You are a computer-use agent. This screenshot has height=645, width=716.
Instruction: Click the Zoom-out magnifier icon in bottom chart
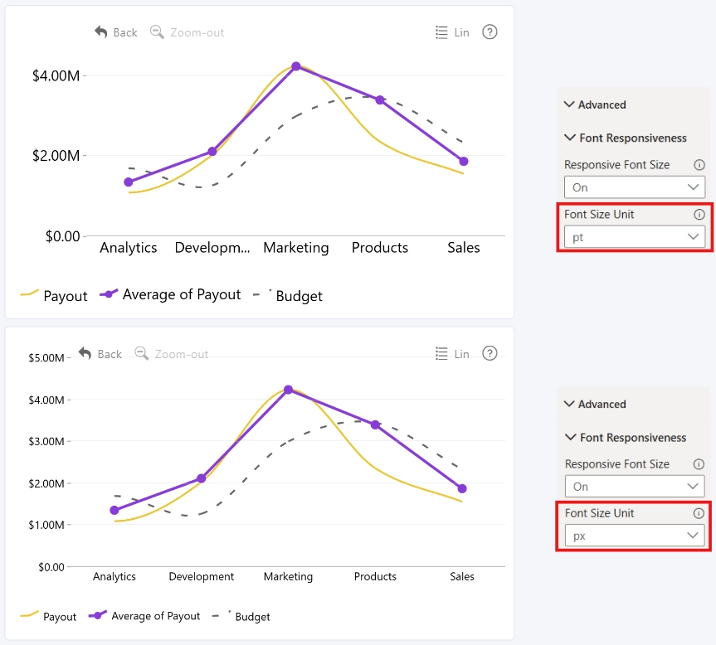142,353
